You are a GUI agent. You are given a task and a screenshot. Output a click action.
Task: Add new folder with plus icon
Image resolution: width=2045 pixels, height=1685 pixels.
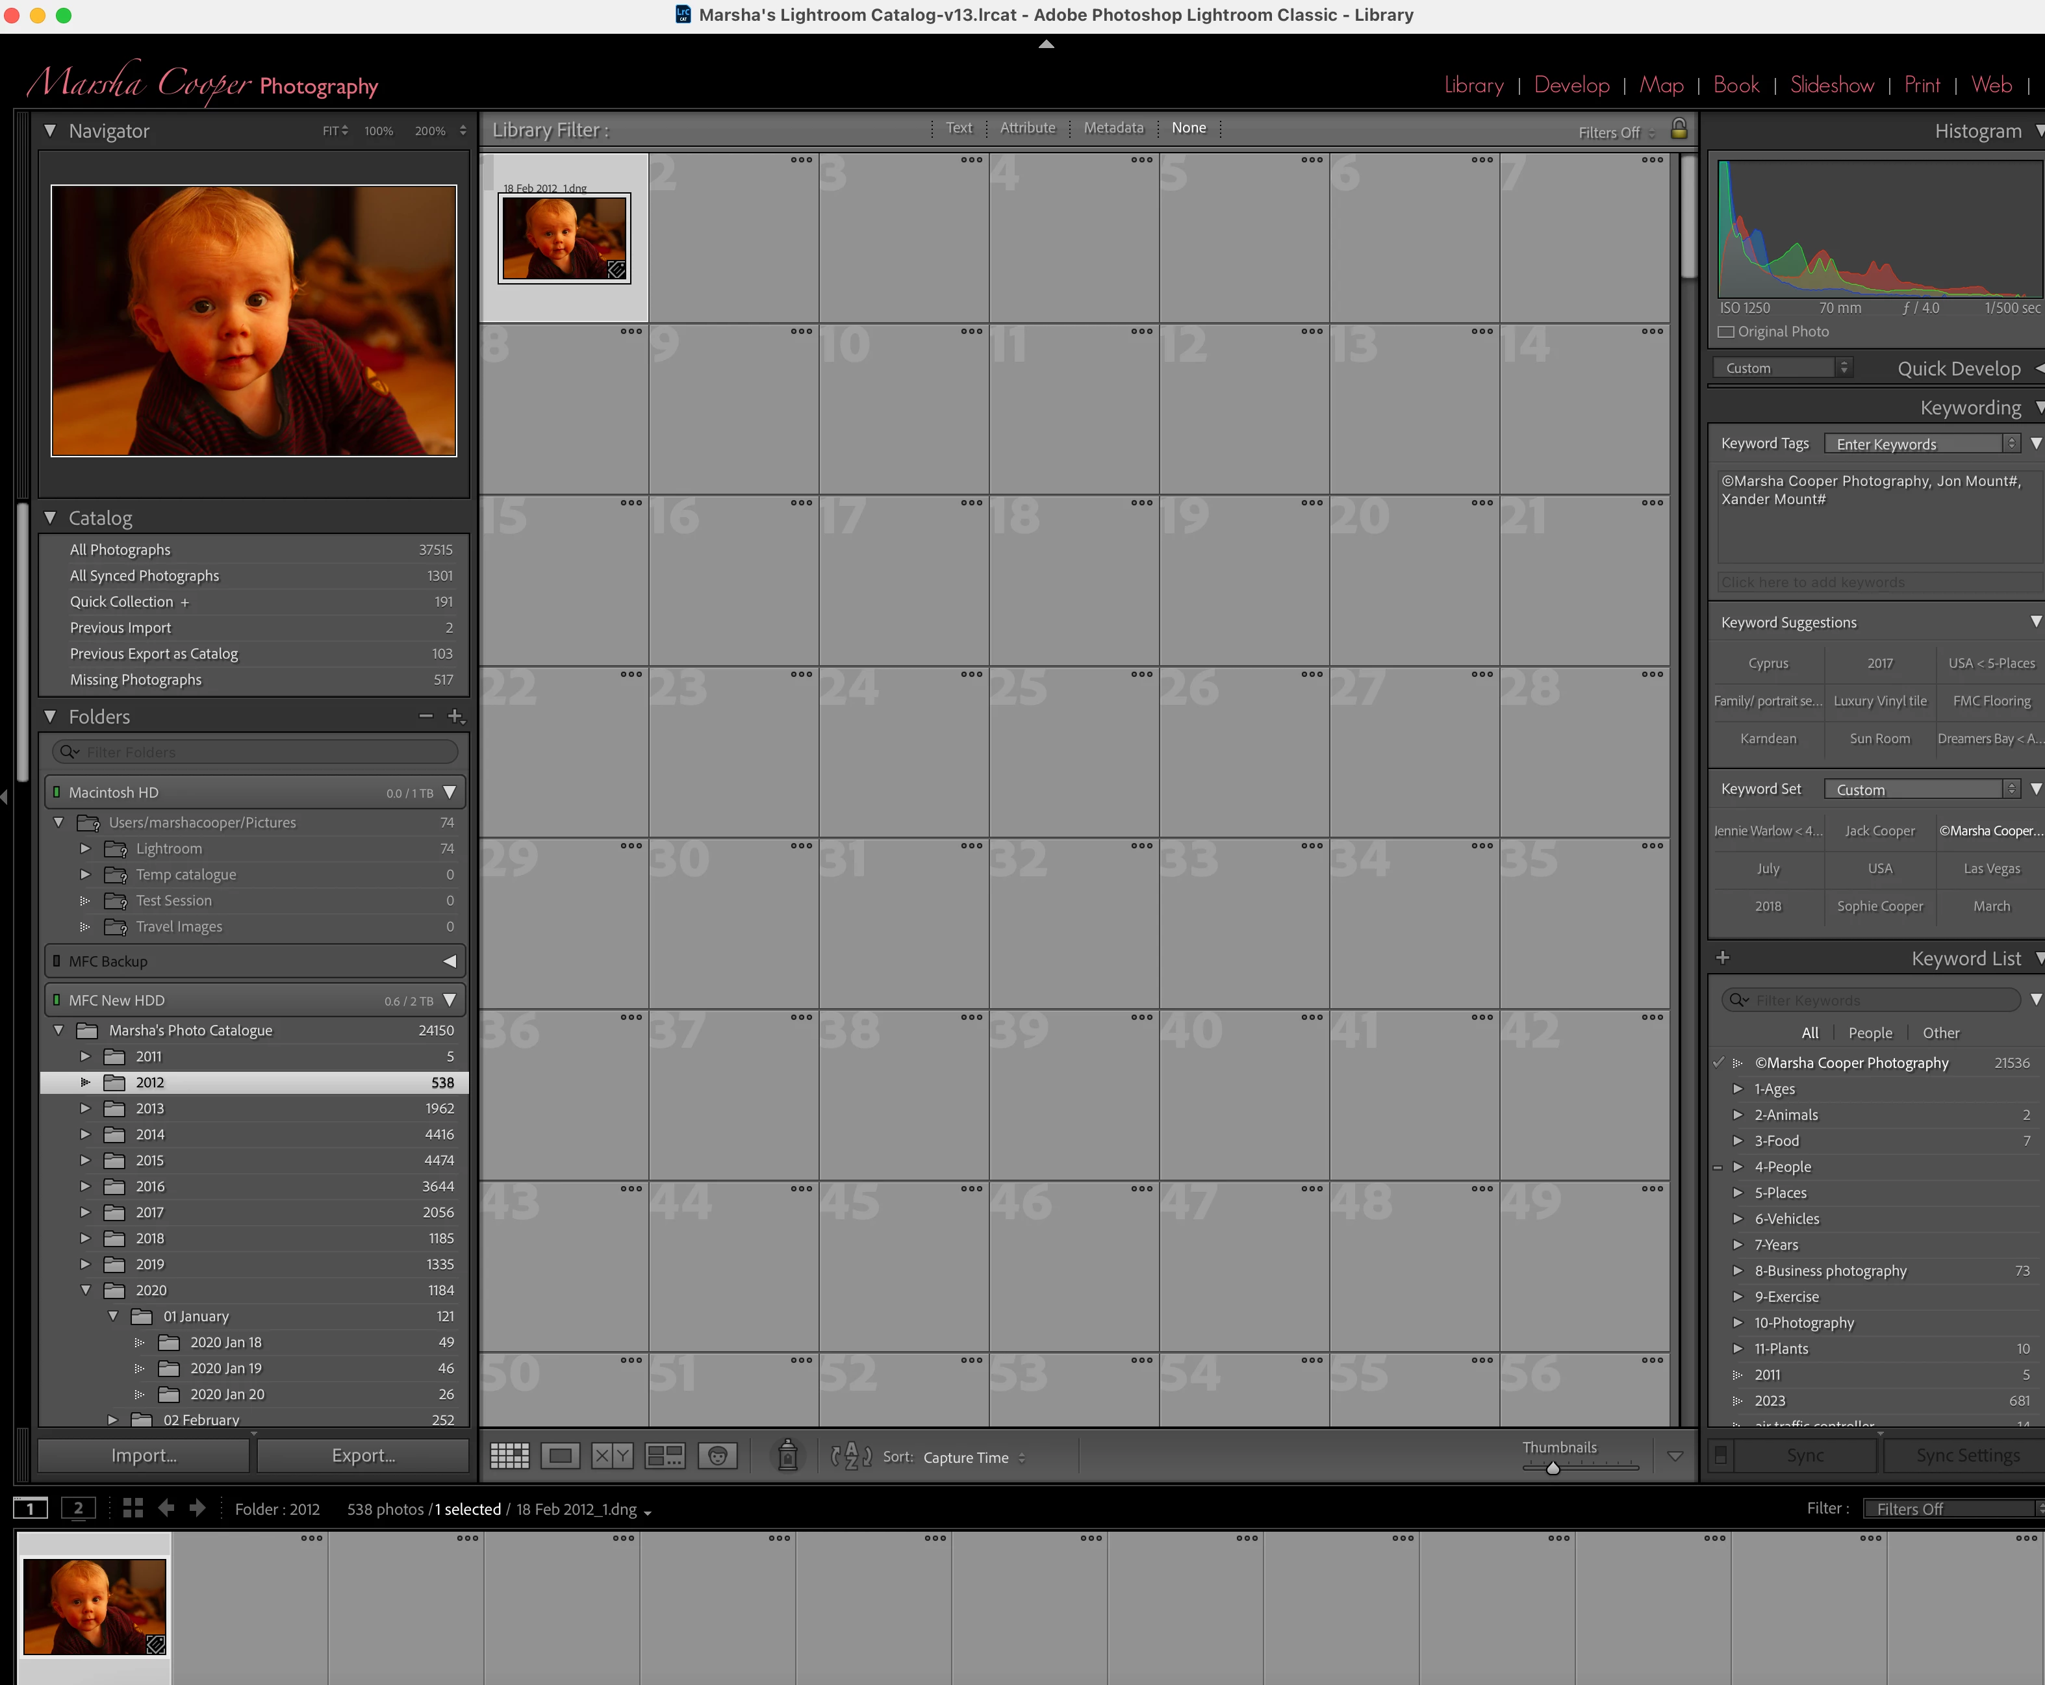pos(454,715)
